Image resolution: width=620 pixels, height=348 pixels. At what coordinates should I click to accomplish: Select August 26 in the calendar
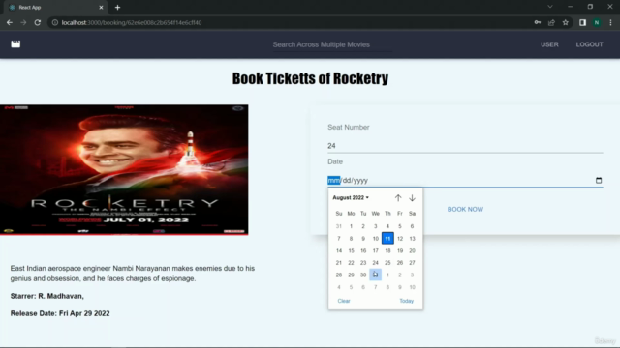click(400, 263)
